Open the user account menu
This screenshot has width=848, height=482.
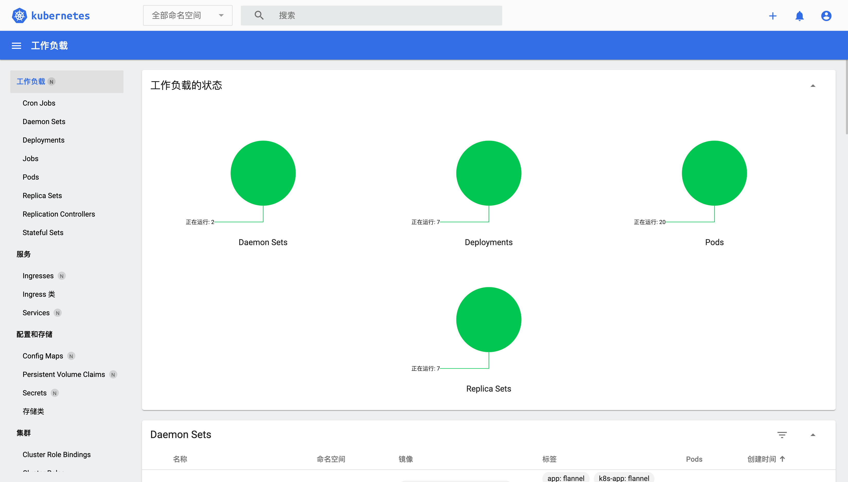(826, 16)
